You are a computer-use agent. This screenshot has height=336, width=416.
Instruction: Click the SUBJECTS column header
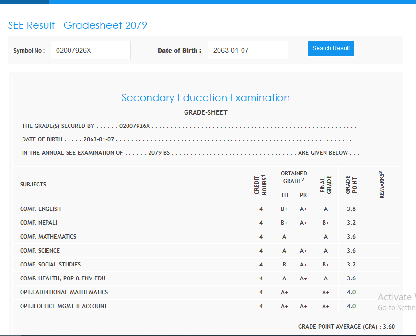coord(33,185)
